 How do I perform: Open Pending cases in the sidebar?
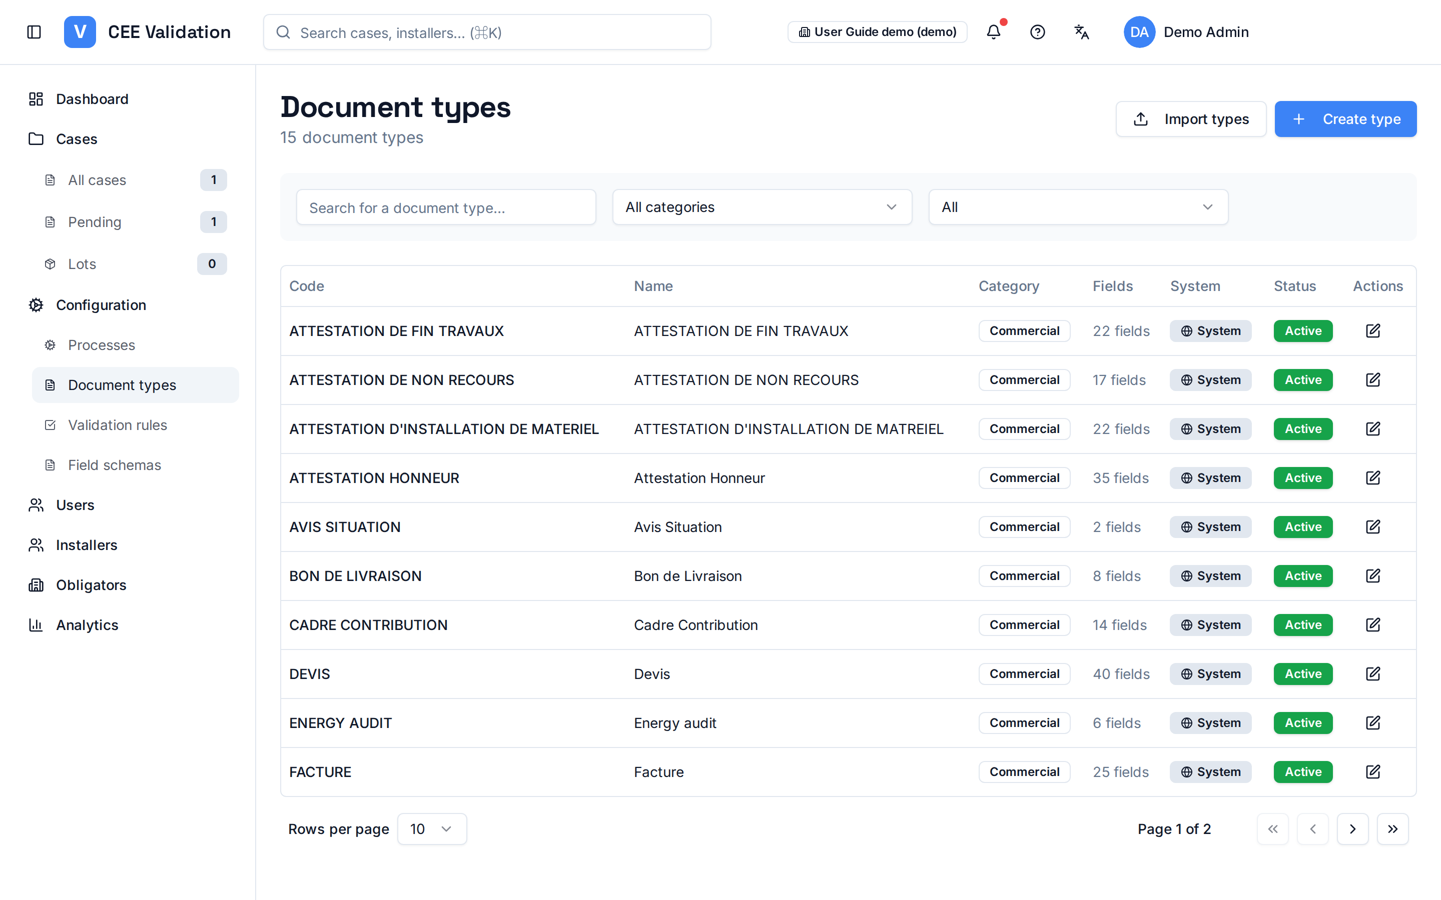[95, 222]
